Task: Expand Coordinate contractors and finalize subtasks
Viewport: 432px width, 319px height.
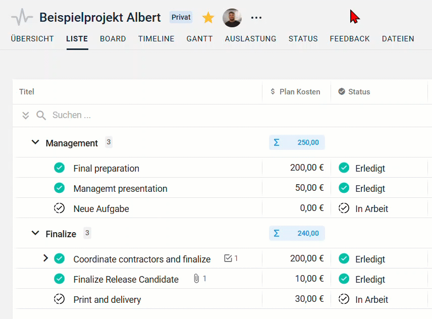Action: (45, 258)
